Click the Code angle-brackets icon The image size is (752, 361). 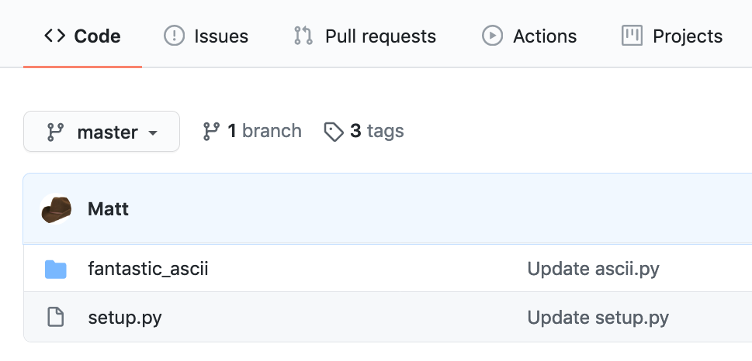point(54,36)
